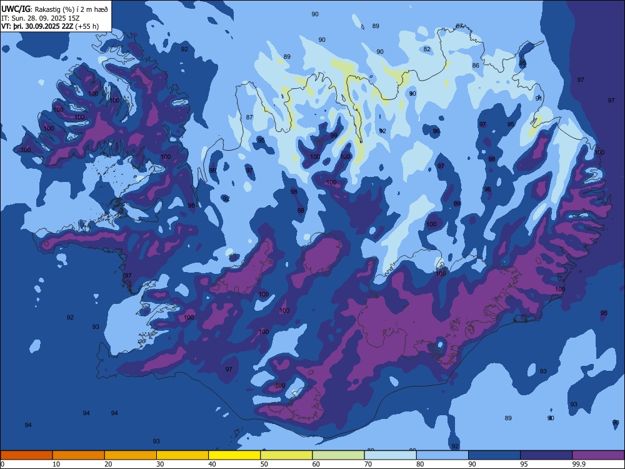Screen dimensions: 625x469
Task: Select the legend tick label 40
Action: click(x=212, y=464)
